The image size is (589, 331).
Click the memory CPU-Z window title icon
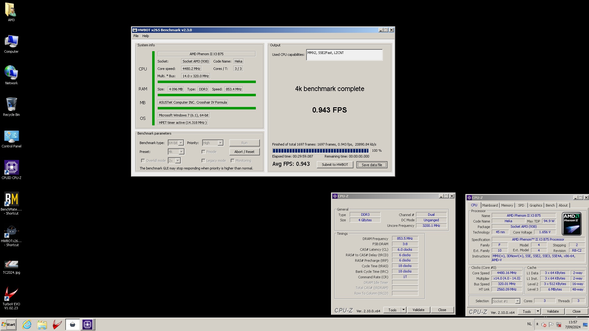[335, 196]
